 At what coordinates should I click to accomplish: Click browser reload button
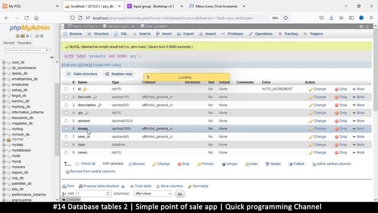(x=27, y=18)
